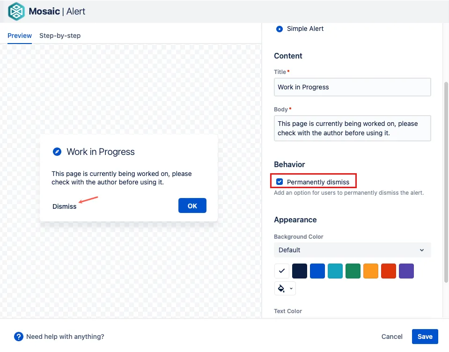The width and height of the screenshot is (449, 352).
Task: Uncheck the Permanently dismiss checkbox
Action: [x=280, y=182]
